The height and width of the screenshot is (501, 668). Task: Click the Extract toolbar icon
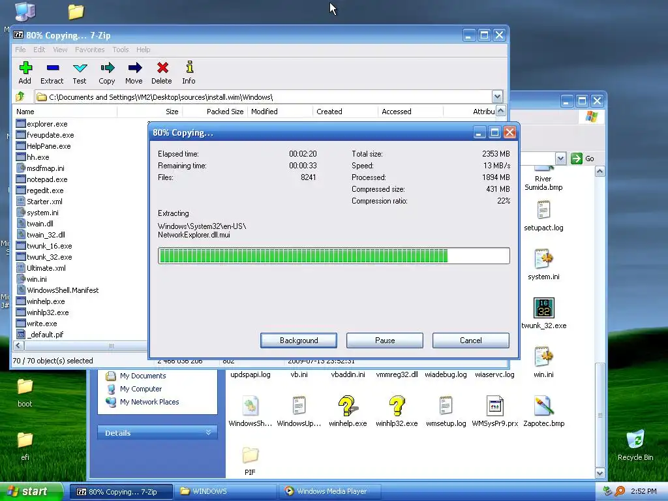tap(52, 73)
